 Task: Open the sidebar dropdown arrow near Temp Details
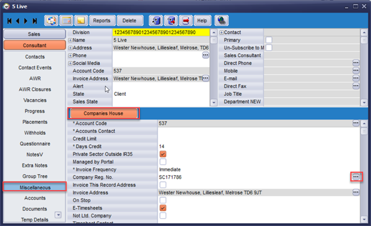click(58, 215)
